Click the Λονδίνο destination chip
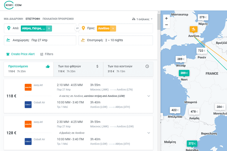The height and width of the screenshot is (151, 227). (x=104, y=28)
